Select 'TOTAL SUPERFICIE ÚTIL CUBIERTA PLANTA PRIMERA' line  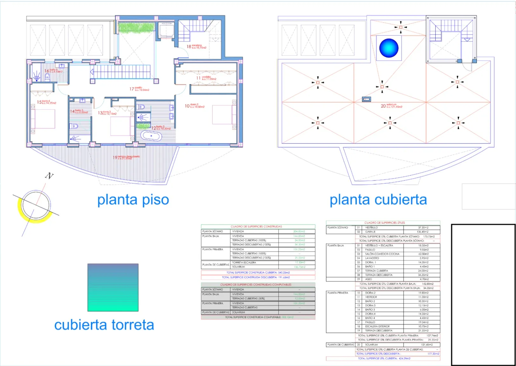click(x=397, y=335)
